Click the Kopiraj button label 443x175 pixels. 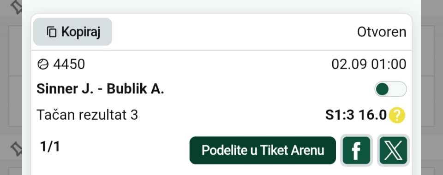pos(81,32)
